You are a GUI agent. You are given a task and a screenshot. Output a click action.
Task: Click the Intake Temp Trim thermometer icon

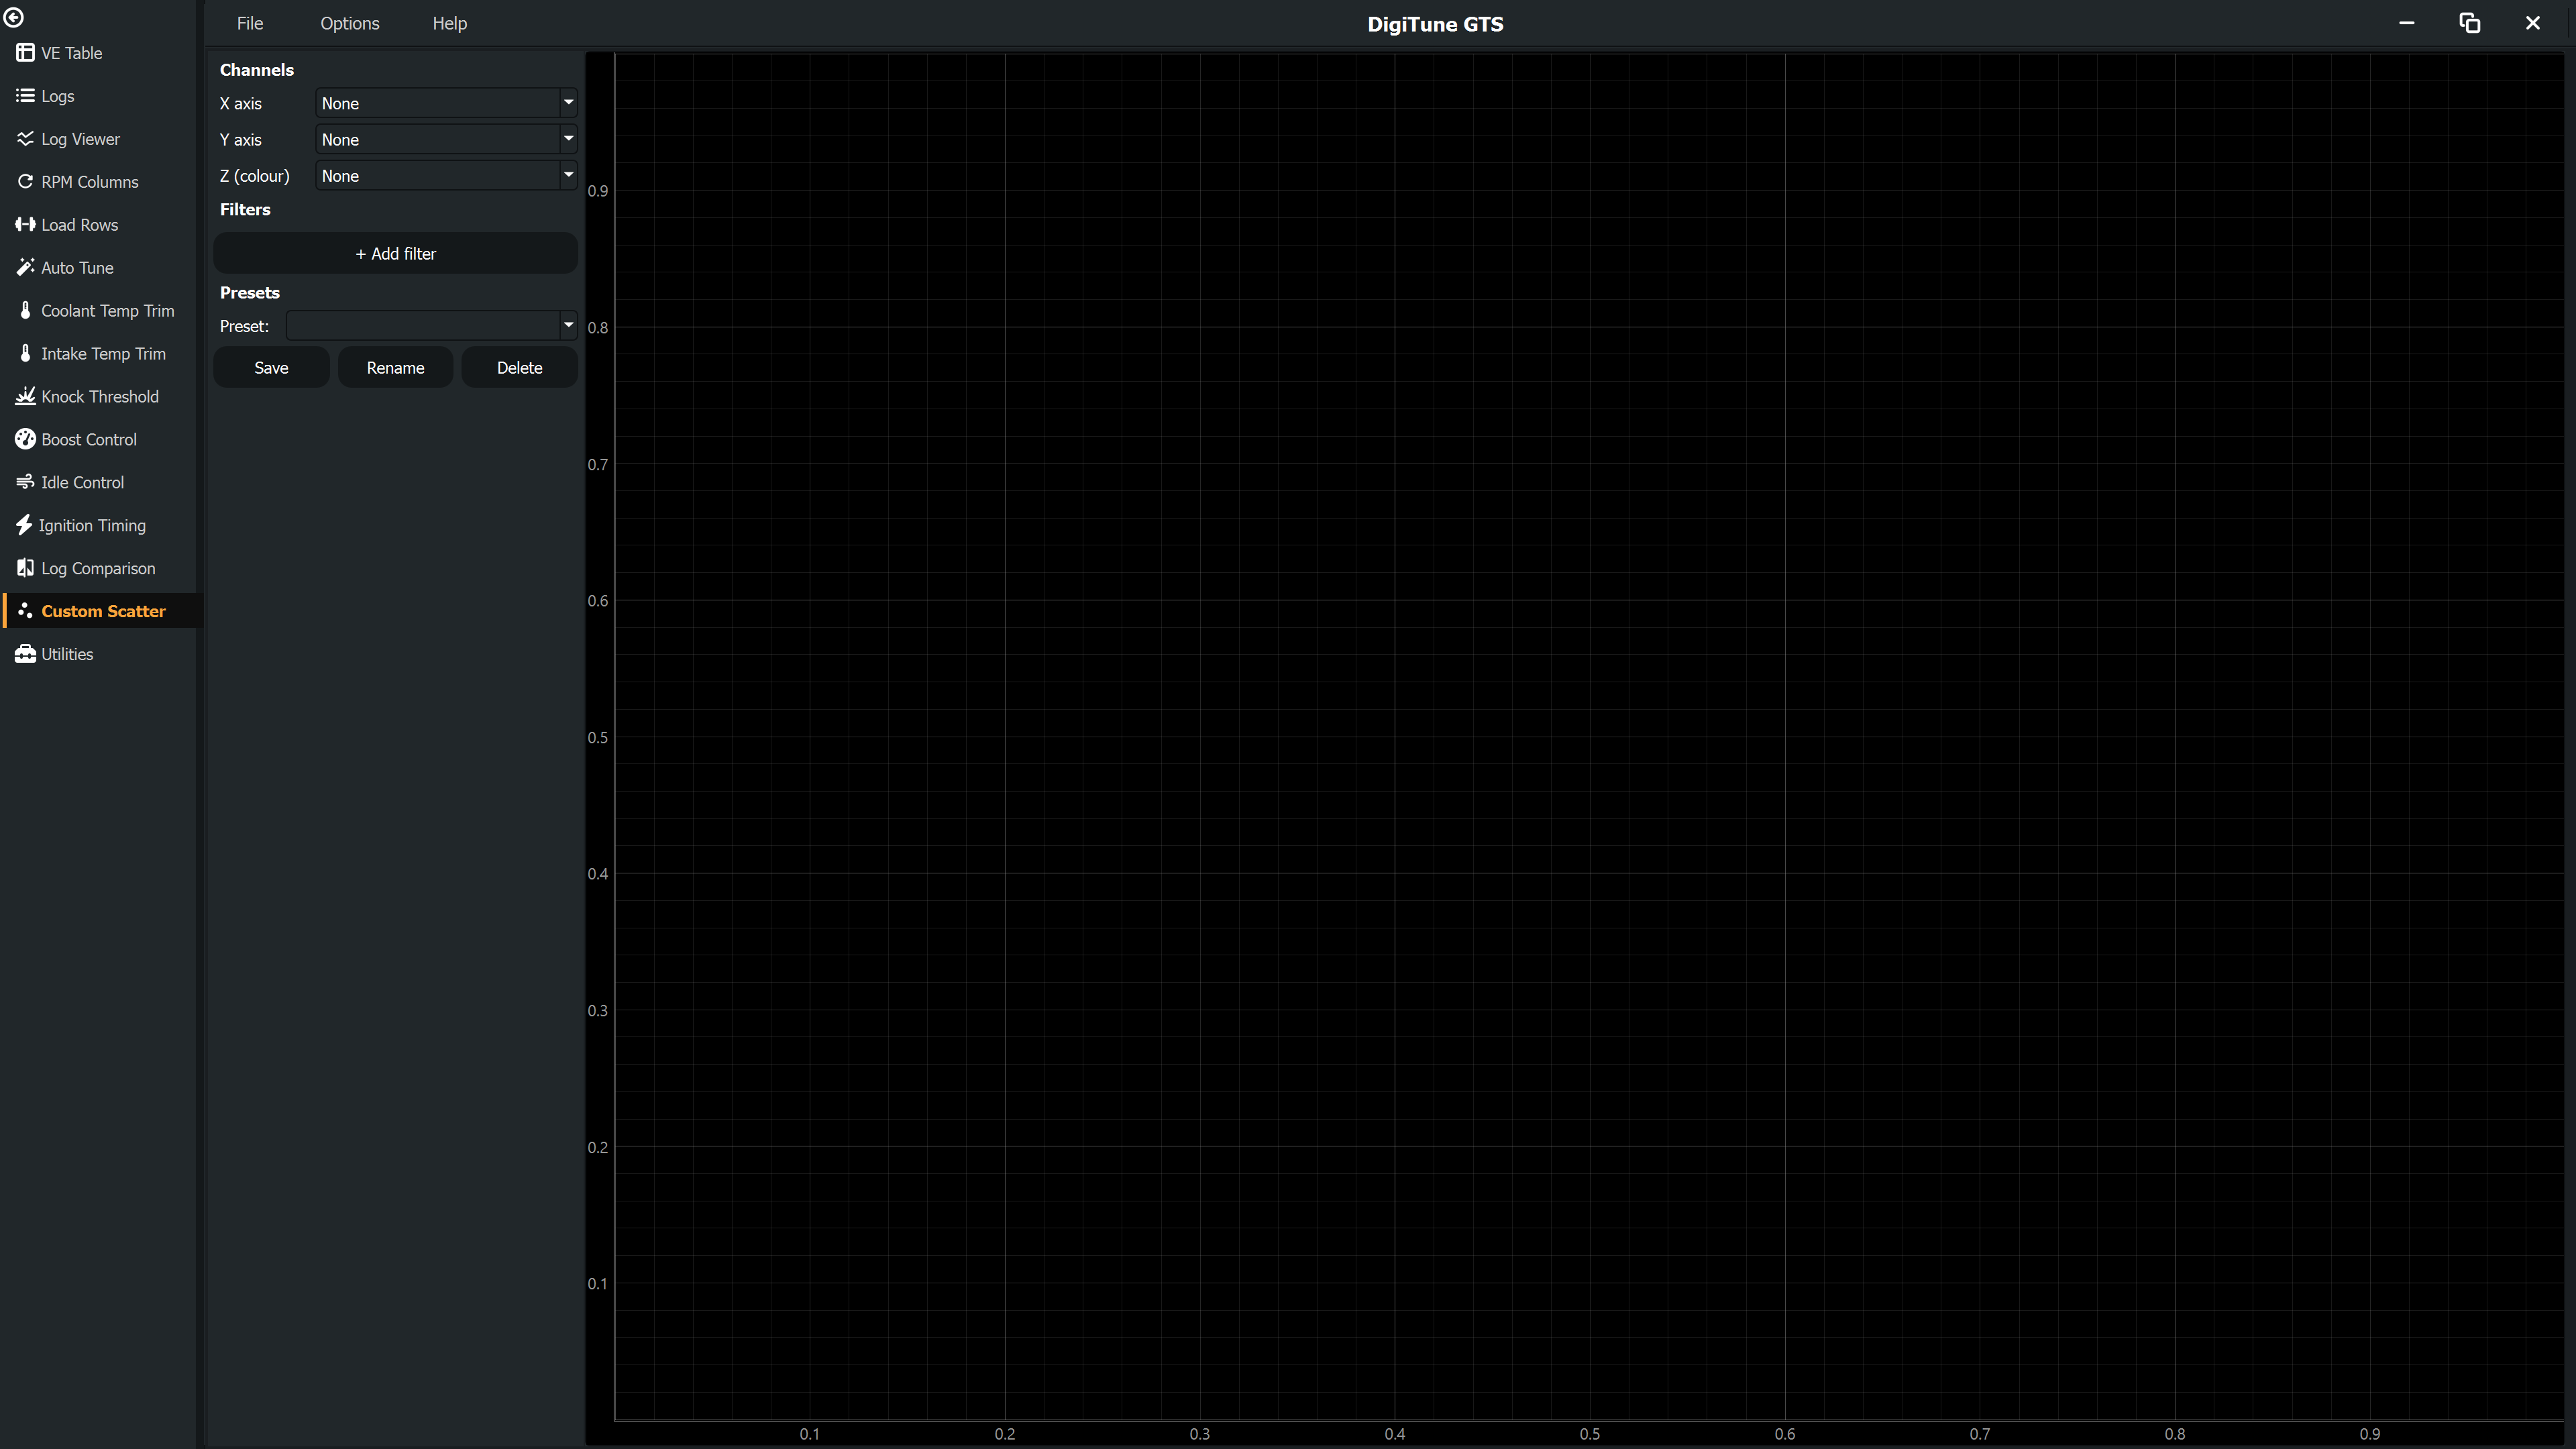point(25,354)
